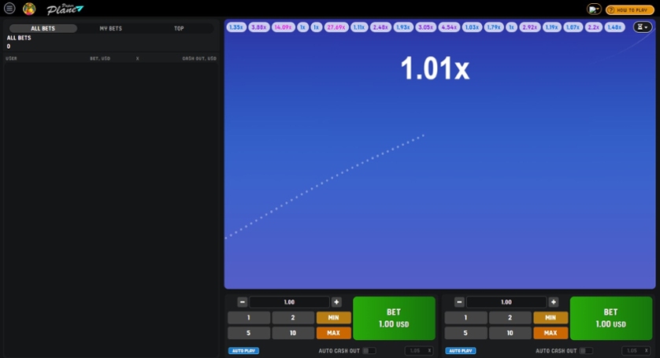Enable Auto Cash Out in right panel
This screenshot has height=358, width=660.
pyautogui.click(x=586, y=351)
